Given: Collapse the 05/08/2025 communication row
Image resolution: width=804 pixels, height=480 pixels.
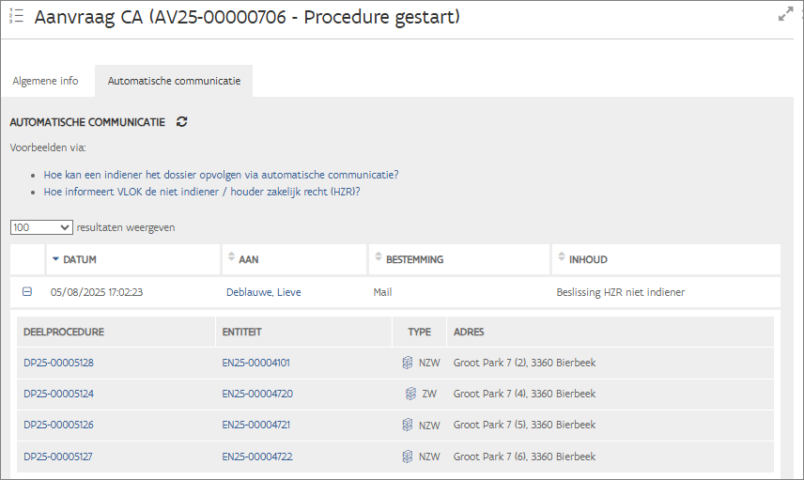Looking at the screenshot, I should 27,292.
